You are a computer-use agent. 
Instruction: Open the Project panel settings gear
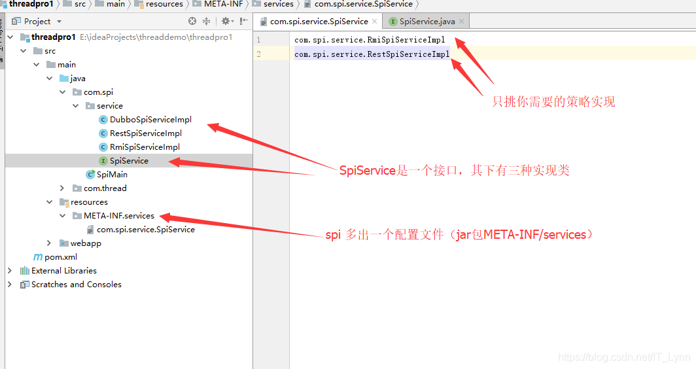[x=226, y=21]
